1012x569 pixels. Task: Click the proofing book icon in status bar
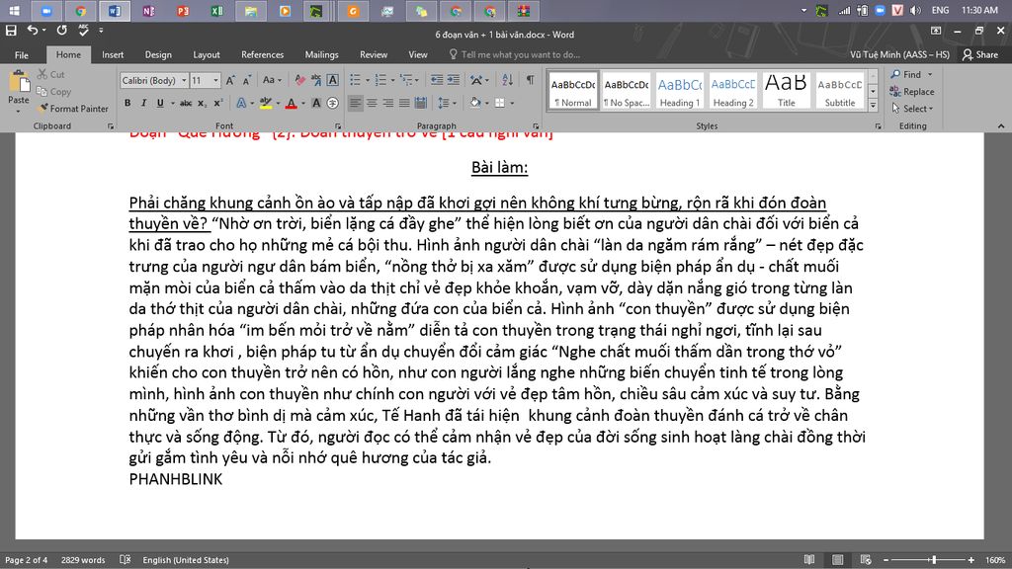tap(126, 560)
